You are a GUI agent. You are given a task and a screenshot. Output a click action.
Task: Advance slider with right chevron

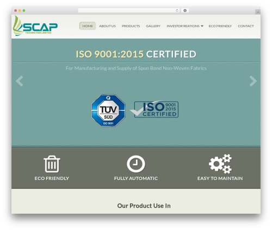(x=253, y=81)
